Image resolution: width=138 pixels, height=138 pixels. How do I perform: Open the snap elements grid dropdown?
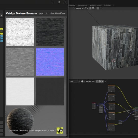coord(94,8)
